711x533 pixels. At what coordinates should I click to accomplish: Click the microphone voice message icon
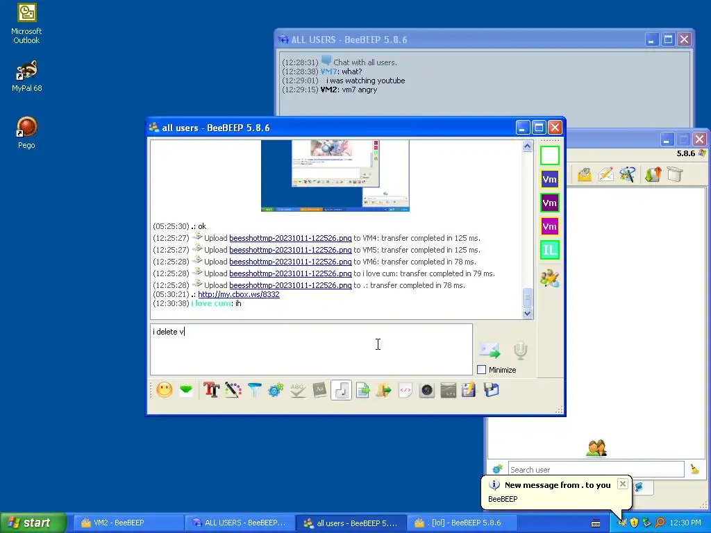pos(521,350)
